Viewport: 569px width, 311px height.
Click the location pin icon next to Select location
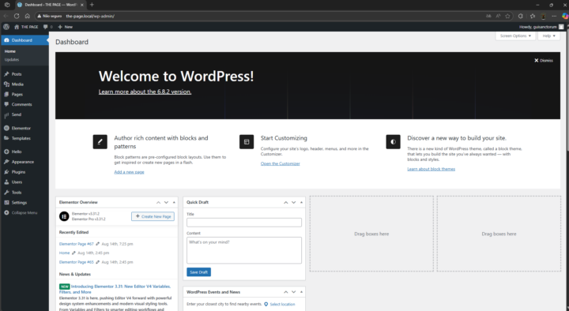266,304
